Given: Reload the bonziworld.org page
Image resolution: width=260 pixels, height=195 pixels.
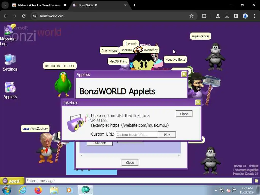Looking at the screenshot, I should coord(24,16).
